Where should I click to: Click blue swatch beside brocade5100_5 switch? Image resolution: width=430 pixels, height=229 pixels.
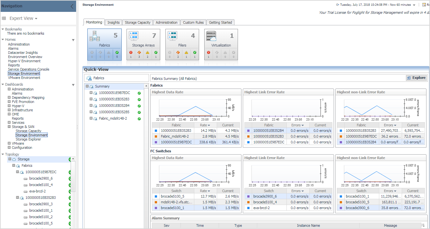point(155,196)
